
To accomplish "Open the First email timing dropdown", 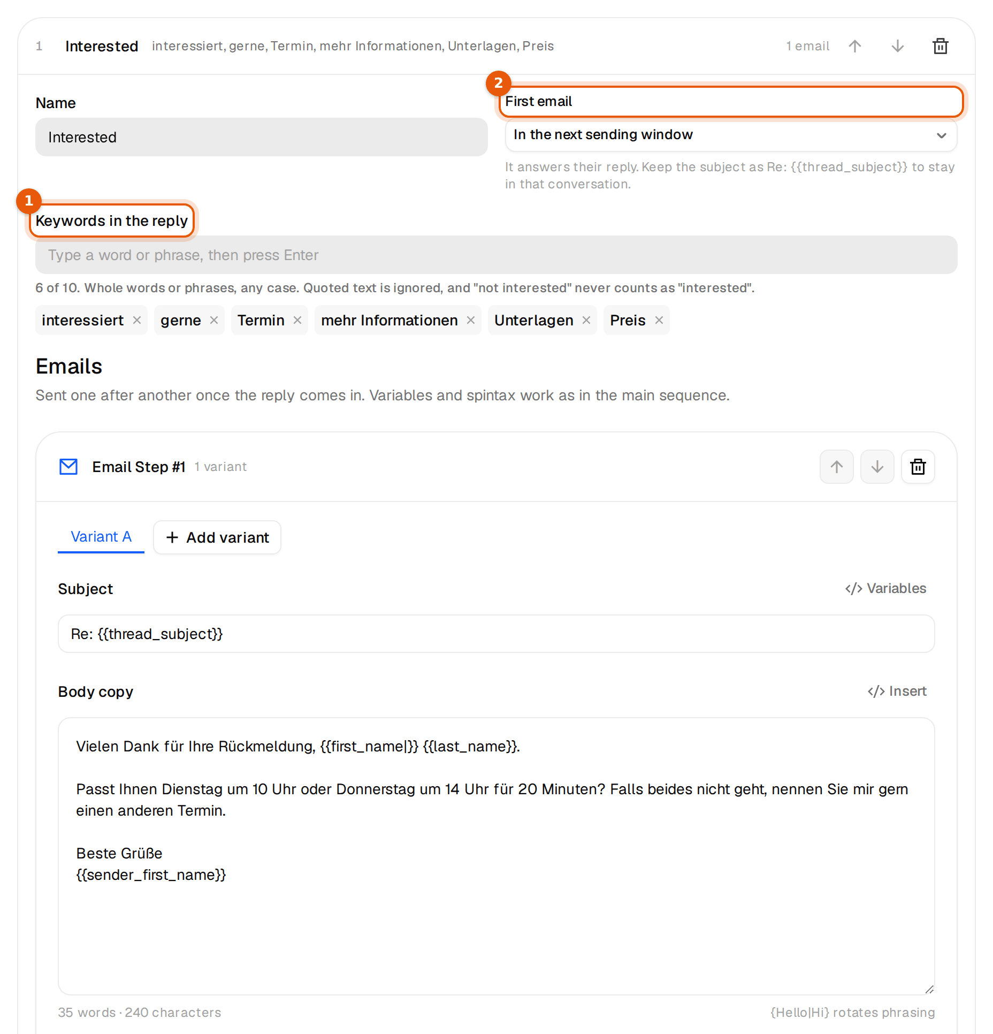I will (731, 135).
